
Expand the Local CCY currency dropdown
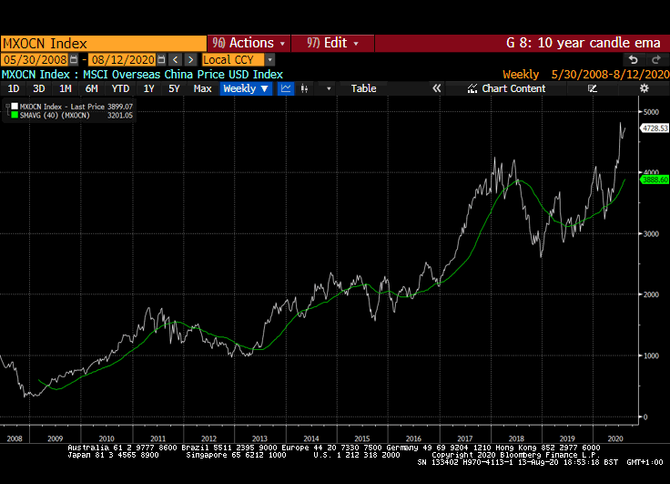coord(269,59)
